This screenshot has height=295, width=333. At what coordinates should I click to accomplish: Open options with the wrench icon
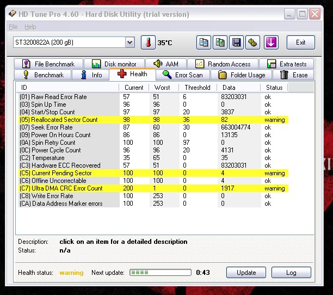(x=252, y=42)
